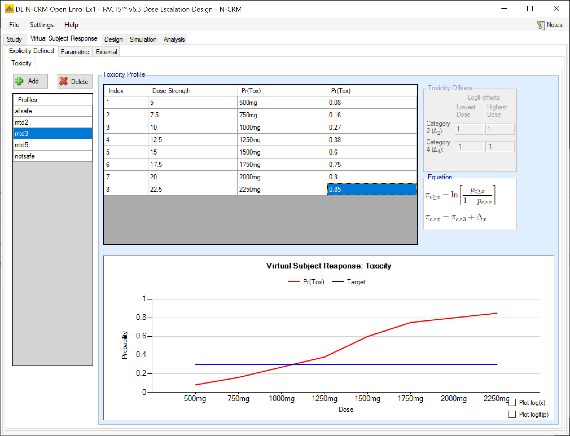Maximize the application window
Image resolution: width=570 pixels, height=436 pixels.
(x=530, y=9)
